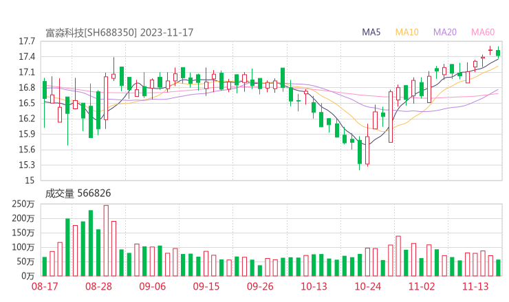Click the MA20 legend label
The image size is (509, 302).
pos(445,32)
